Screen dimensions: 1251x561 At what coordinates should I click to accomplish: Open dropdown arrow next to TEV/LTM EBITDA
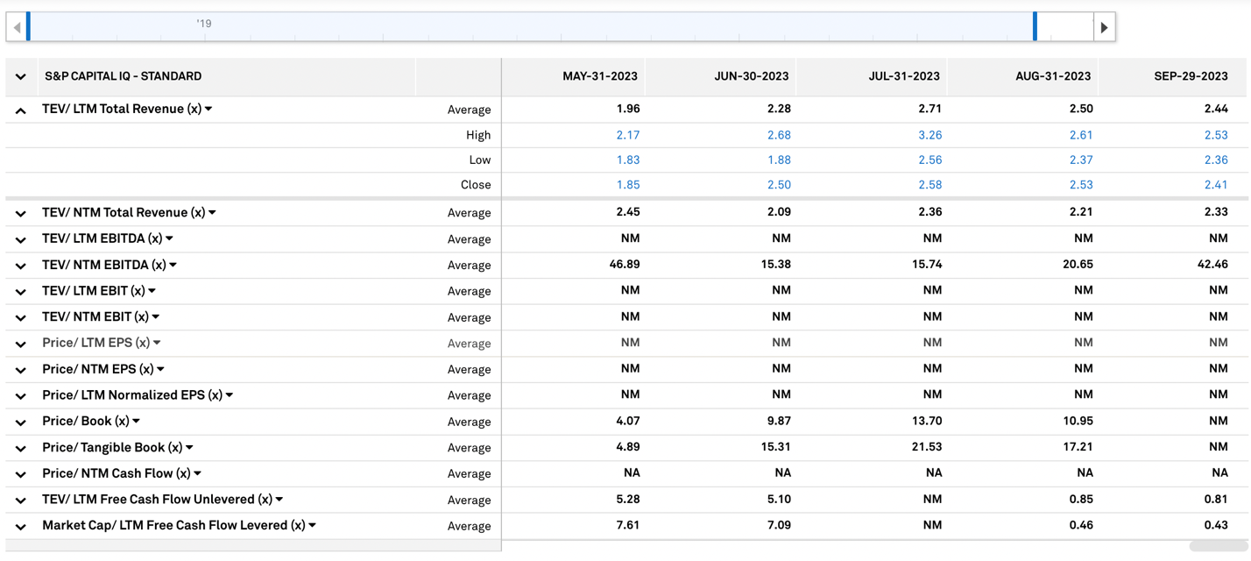(170, 238)
